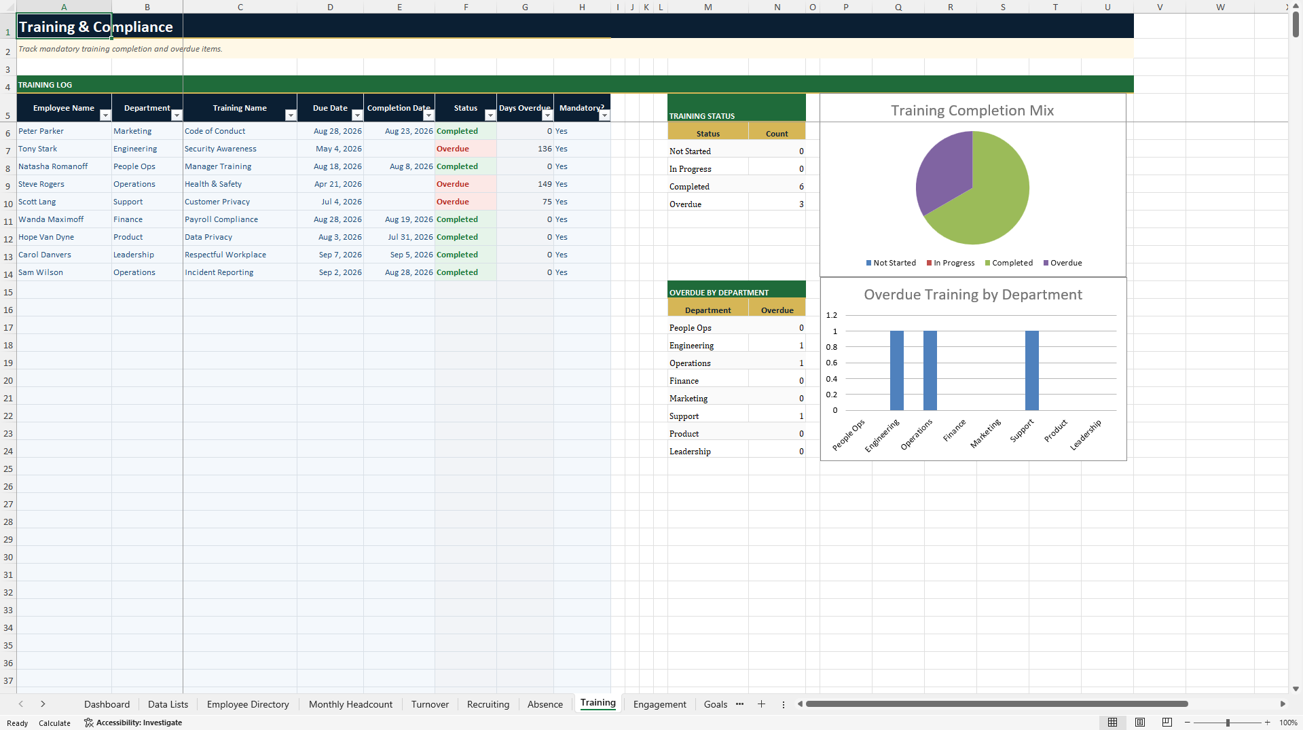Click the 100% zoom level indicator
This screenshot has height=730, width=1303.
pos(1288,723)
